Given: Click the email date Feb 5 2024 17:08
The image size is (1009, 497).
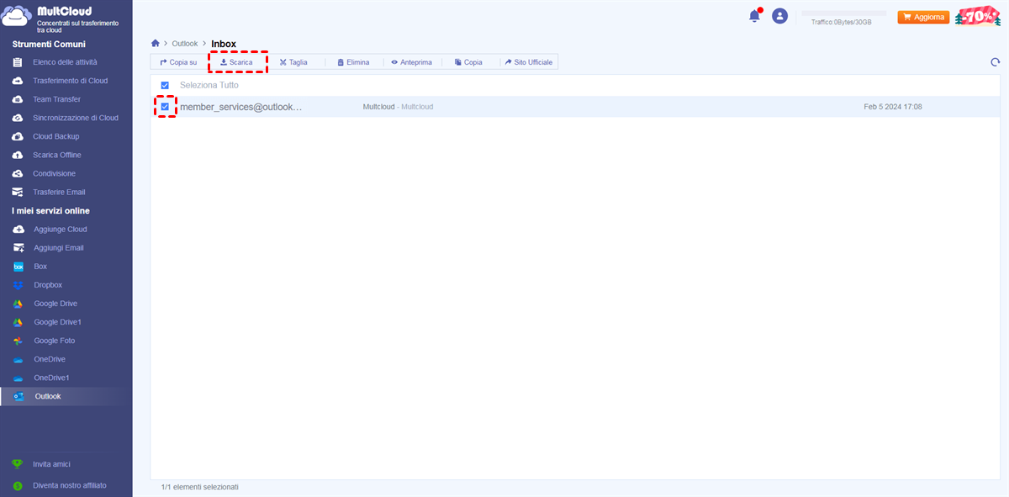Looking at the screenshot, I should [x=893, y=107].
